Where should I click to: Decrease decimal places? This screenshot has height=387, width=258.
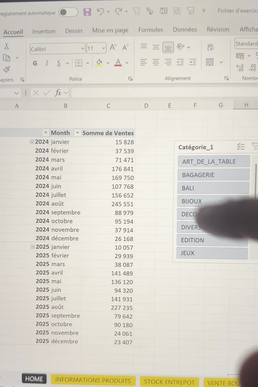(x=252, y=68)
